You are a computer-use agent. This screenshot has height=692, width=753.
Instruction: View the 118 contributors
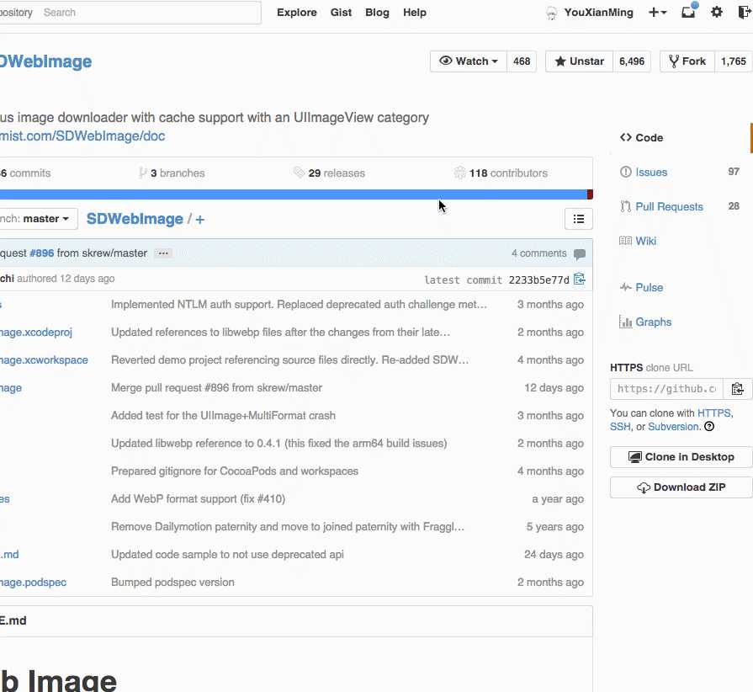click(x=501, y=173)
